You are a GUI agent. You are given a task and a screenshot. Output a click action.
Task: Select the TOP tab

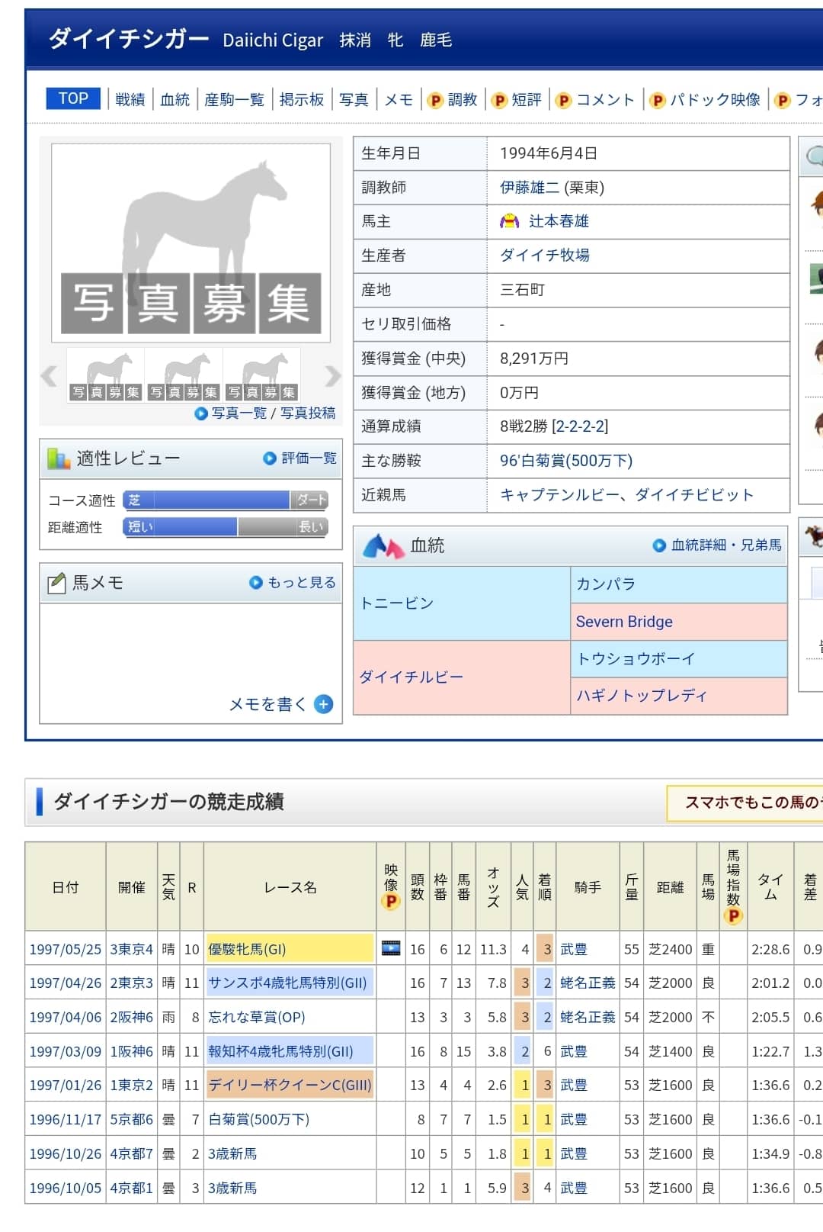pos(73,98)
